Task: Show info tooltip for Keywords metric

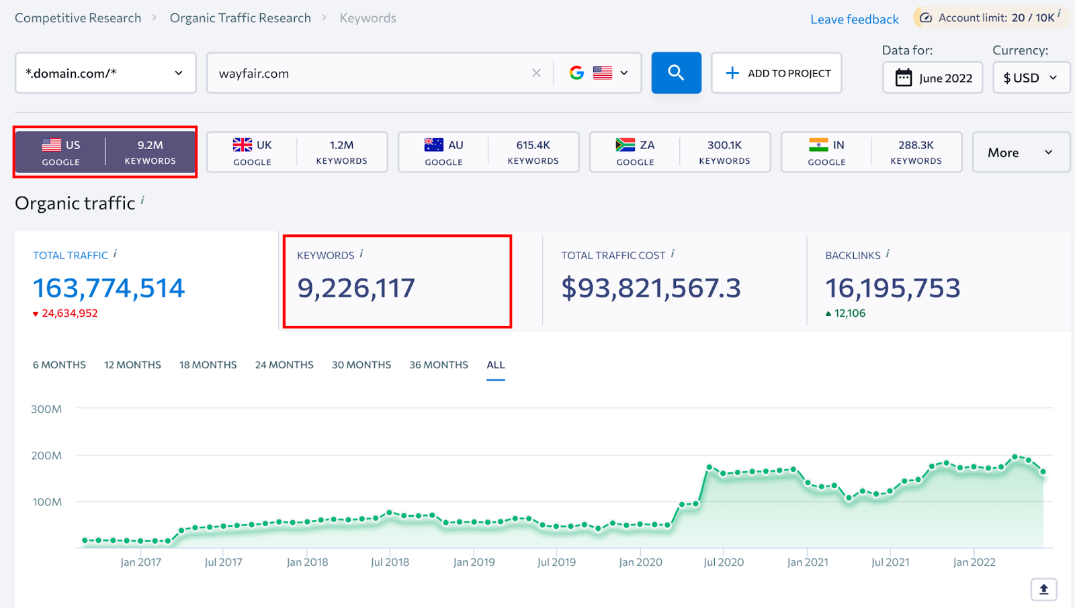Action: (361, 254)
